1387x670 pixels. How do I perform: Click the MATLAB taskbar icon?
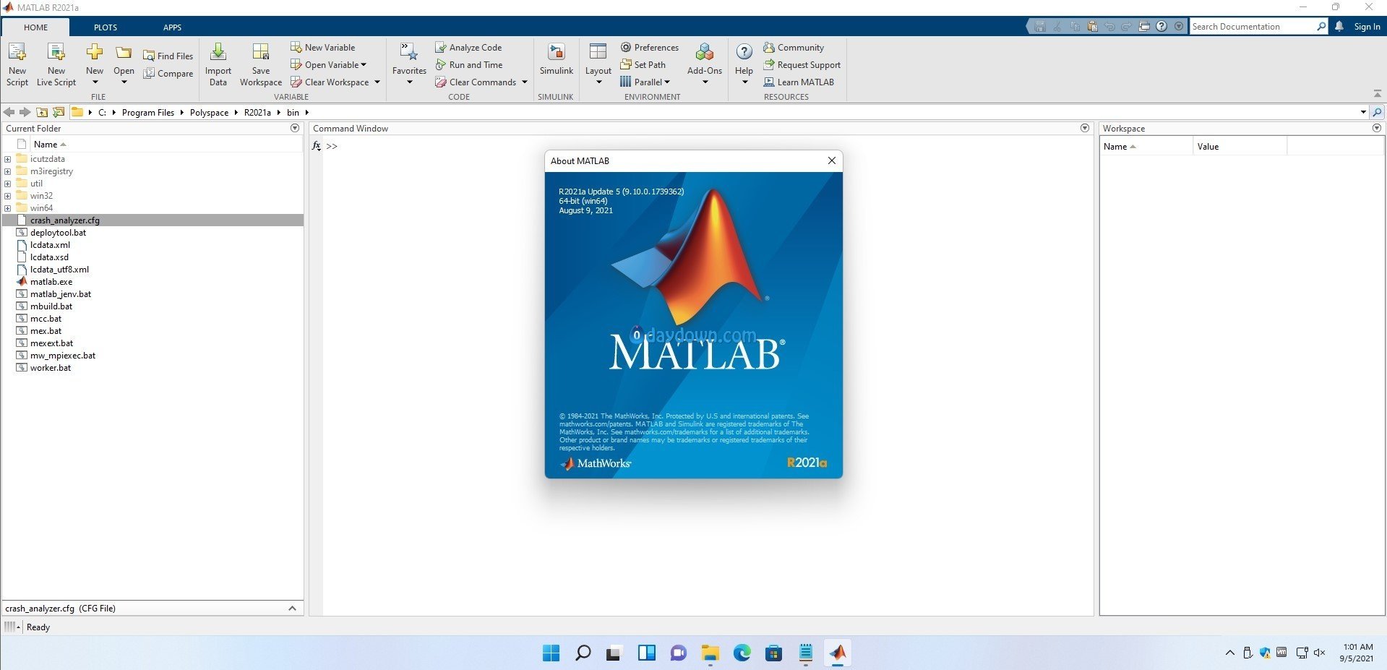click(x=838, y=653)
